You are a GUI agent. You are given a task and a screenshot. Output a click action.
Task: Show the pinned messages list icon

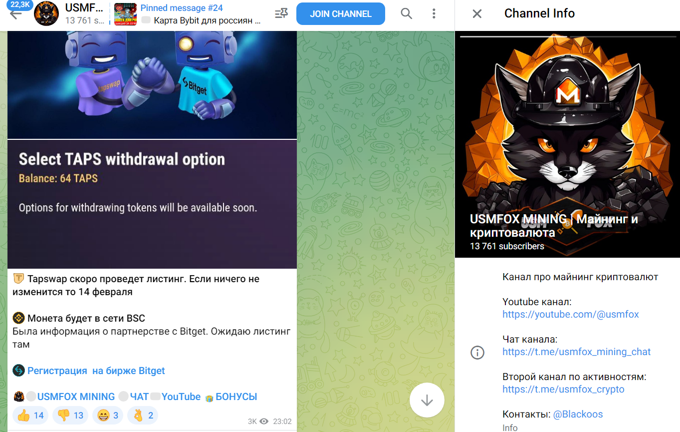(281, 14)
